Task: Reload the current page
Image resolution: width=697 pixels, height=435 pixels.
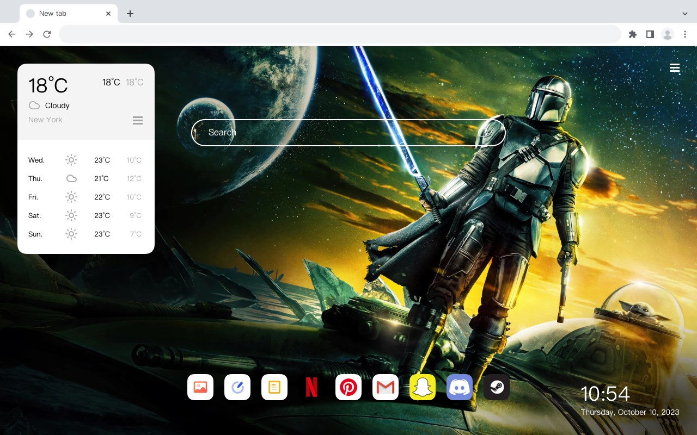Action: [47, 34]
